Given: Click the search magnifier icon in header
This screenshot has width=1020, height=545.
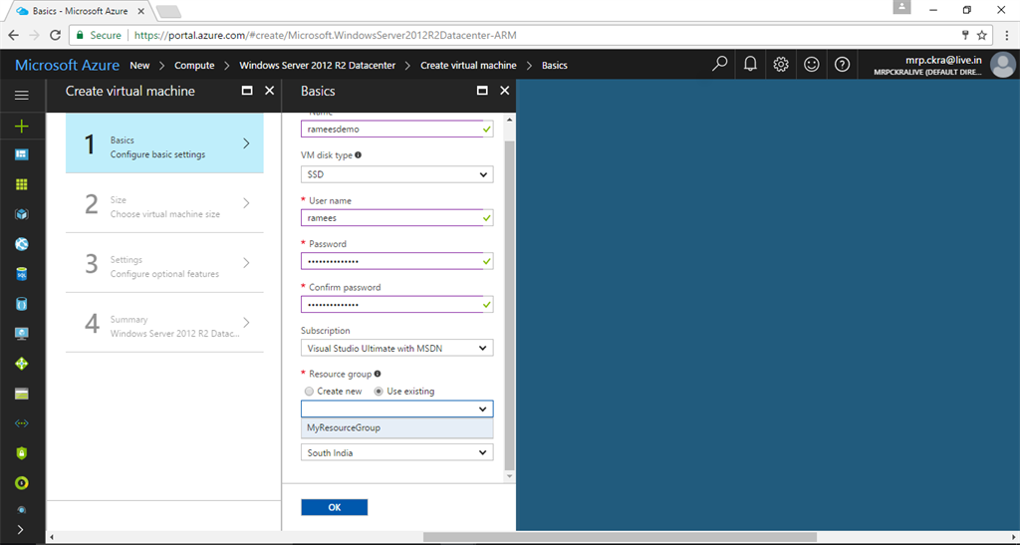Looking at the screenshot, I should 719,64.
